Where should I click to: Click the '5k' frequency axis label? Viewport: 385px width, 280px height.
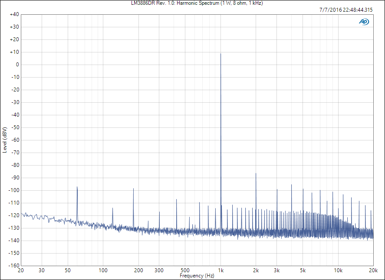pyautogui.click(x=303, y=270)
